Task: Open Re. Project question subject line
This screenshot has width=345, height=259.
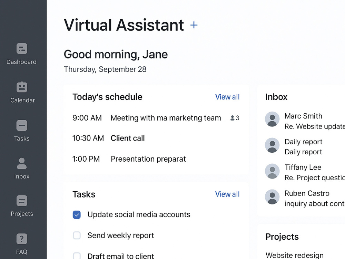Action: tap(315, 178)
